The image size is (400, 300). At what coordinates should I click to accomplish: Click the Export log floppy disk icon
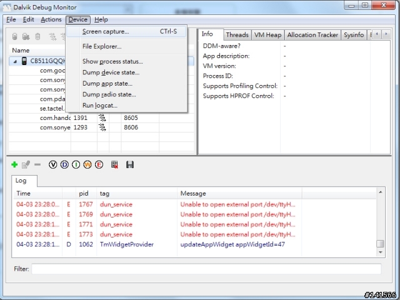click(130, 165)
